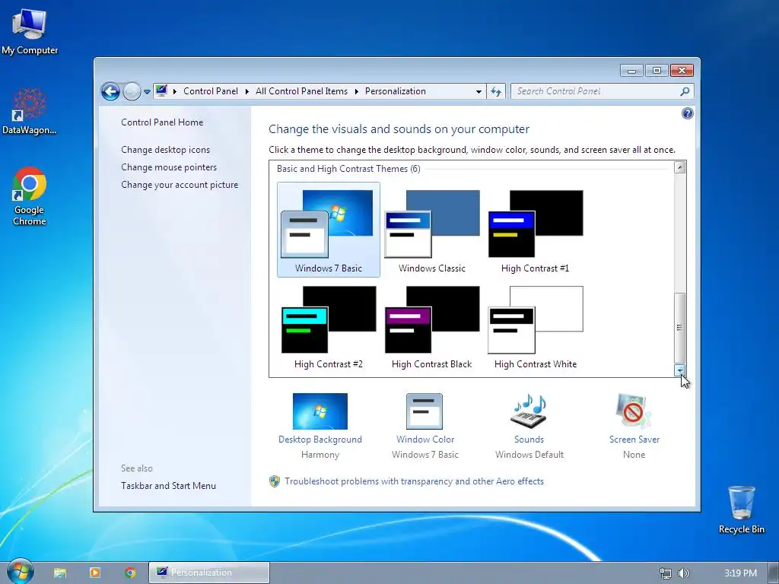Click the Sounds link text
This screenshot has width=779, height=584.
click(x=529, y=440)
